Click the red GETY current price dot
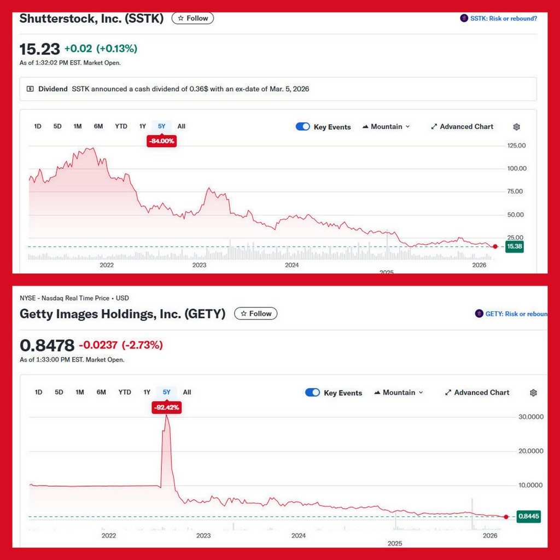The width and height of the screenshot is (560, 560). tap(506, 516)
